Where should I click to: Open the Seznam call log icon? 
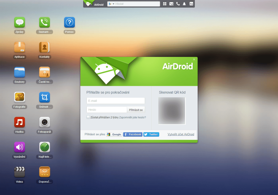[44, 22]
